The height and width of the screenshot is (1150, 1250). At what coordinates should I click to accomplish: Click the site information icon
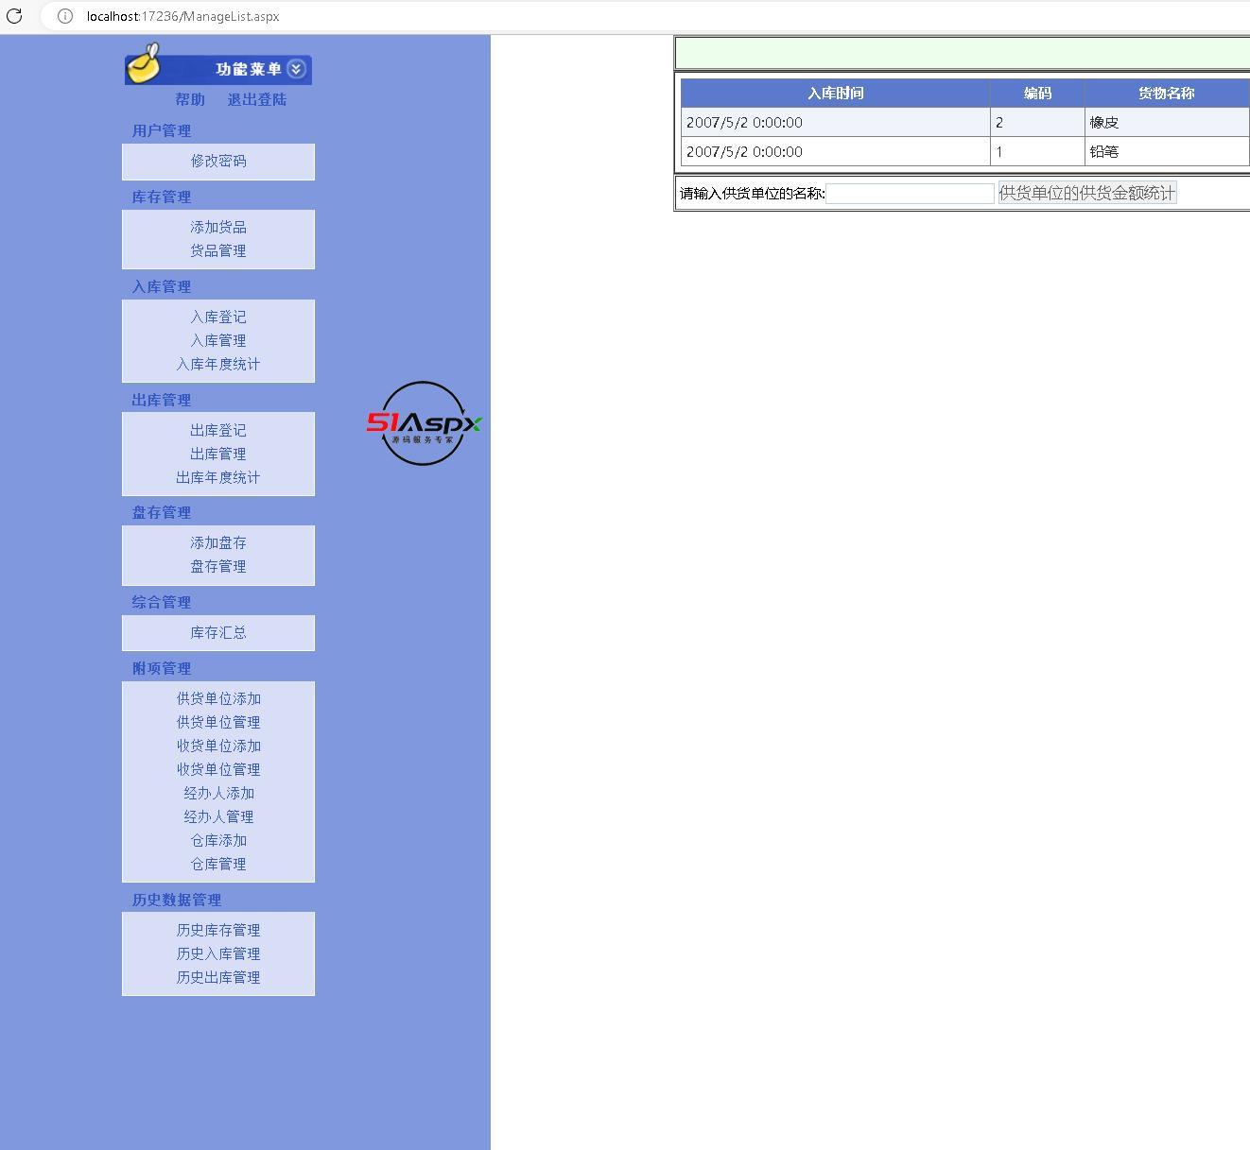(65, 16)
